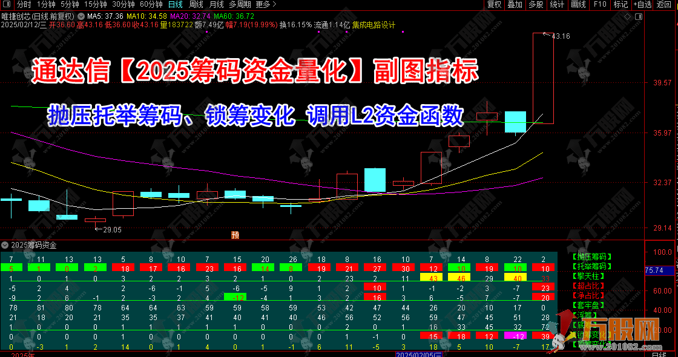Switch to 周线 weekly chart

click(x=196, y=4)
